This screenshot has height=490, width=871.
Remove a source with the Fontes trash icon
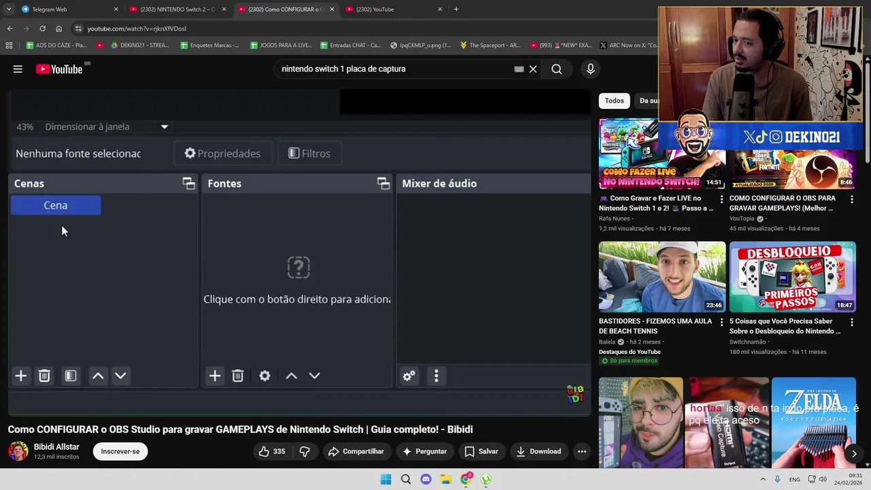pyautogui.click(x=237, y=376)
